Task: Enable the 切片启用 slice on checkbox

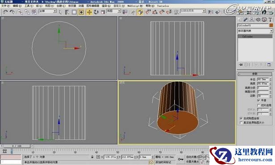Action: coord(258,105)
